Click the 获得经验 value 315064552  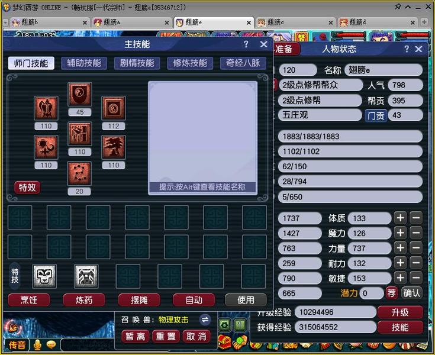coord(335,327)
